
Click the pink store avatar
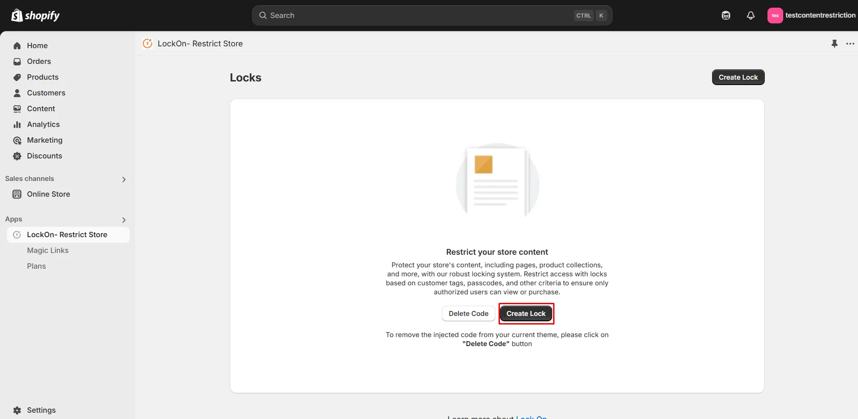(775, 15)
